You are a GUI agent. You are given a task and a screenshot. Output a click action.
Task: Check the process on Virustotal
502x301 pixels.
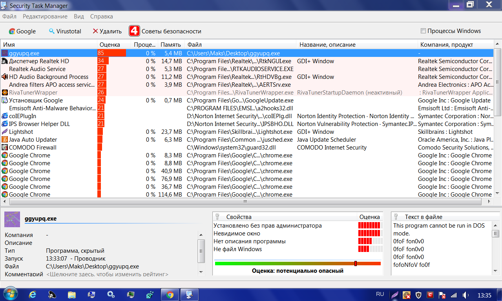click(65, 31)
